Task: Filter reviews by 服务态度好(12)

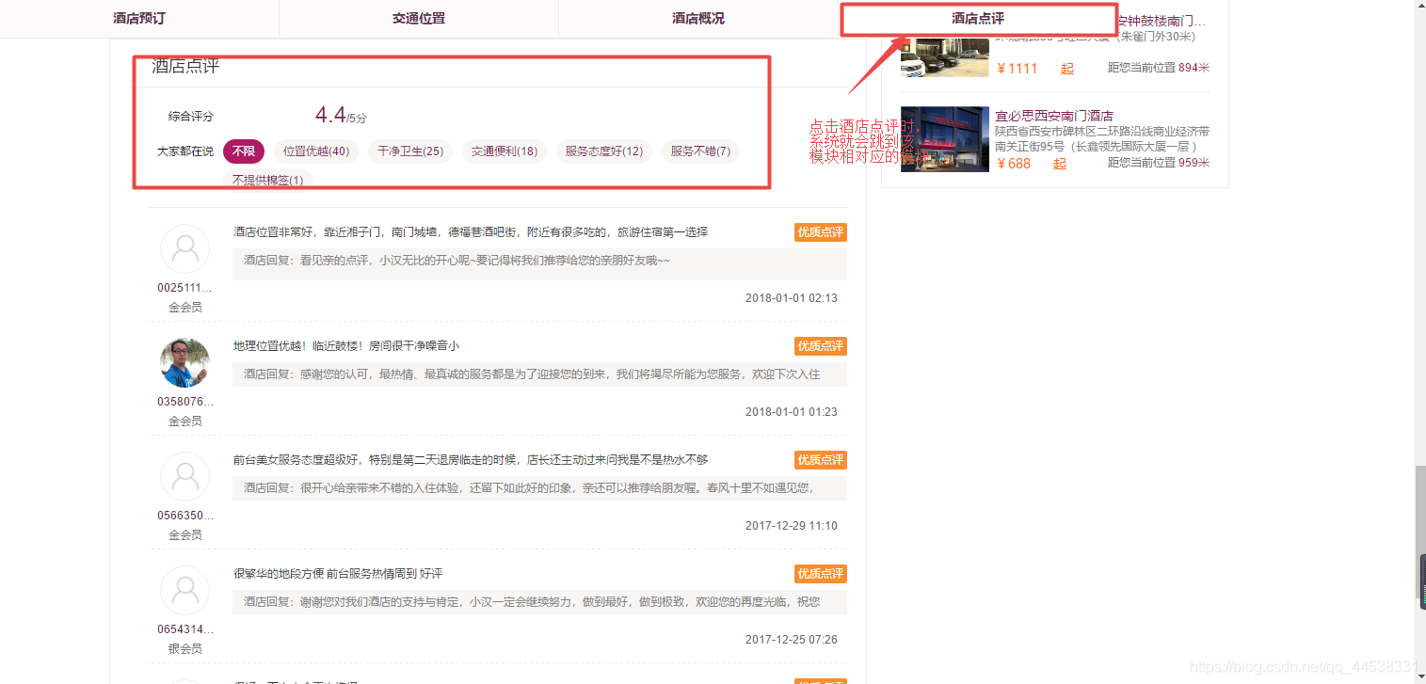Action: click(x=604, y=151)
